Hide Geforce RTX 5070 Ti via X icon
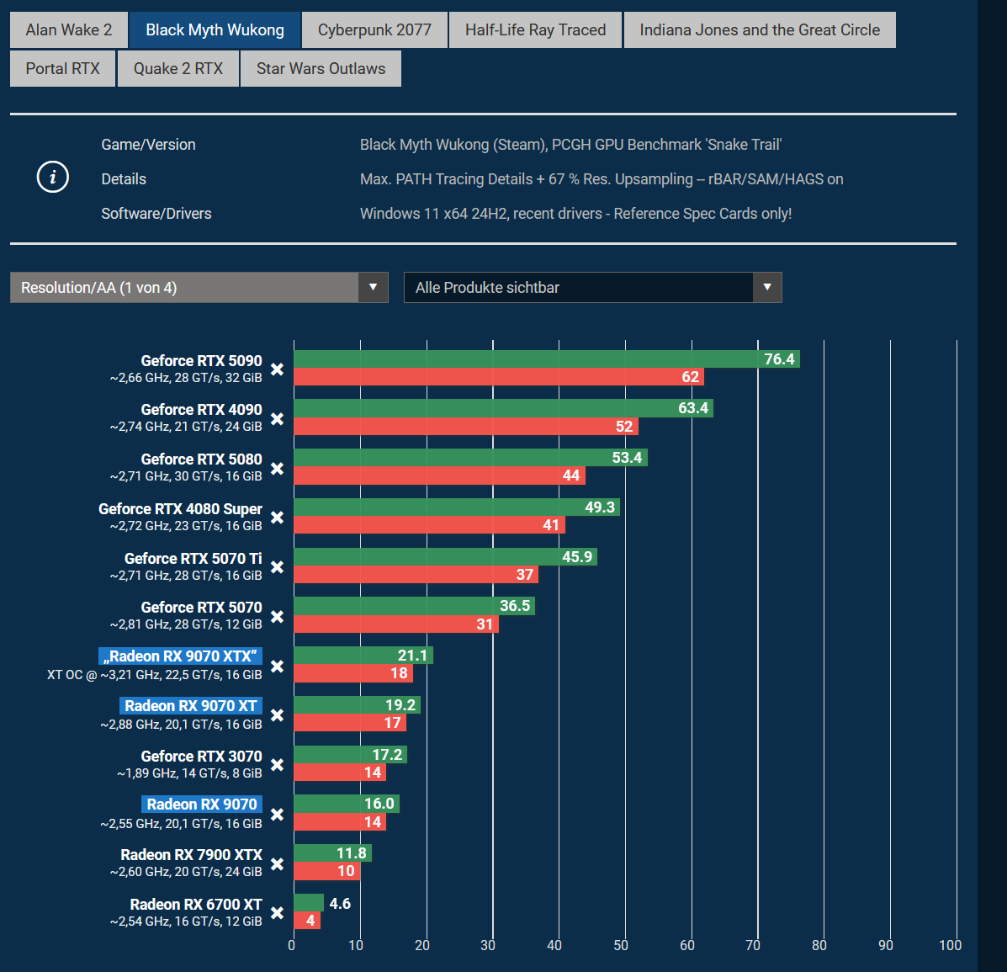This screenshot has height=972, width=1007. click(x=277, y=566)
